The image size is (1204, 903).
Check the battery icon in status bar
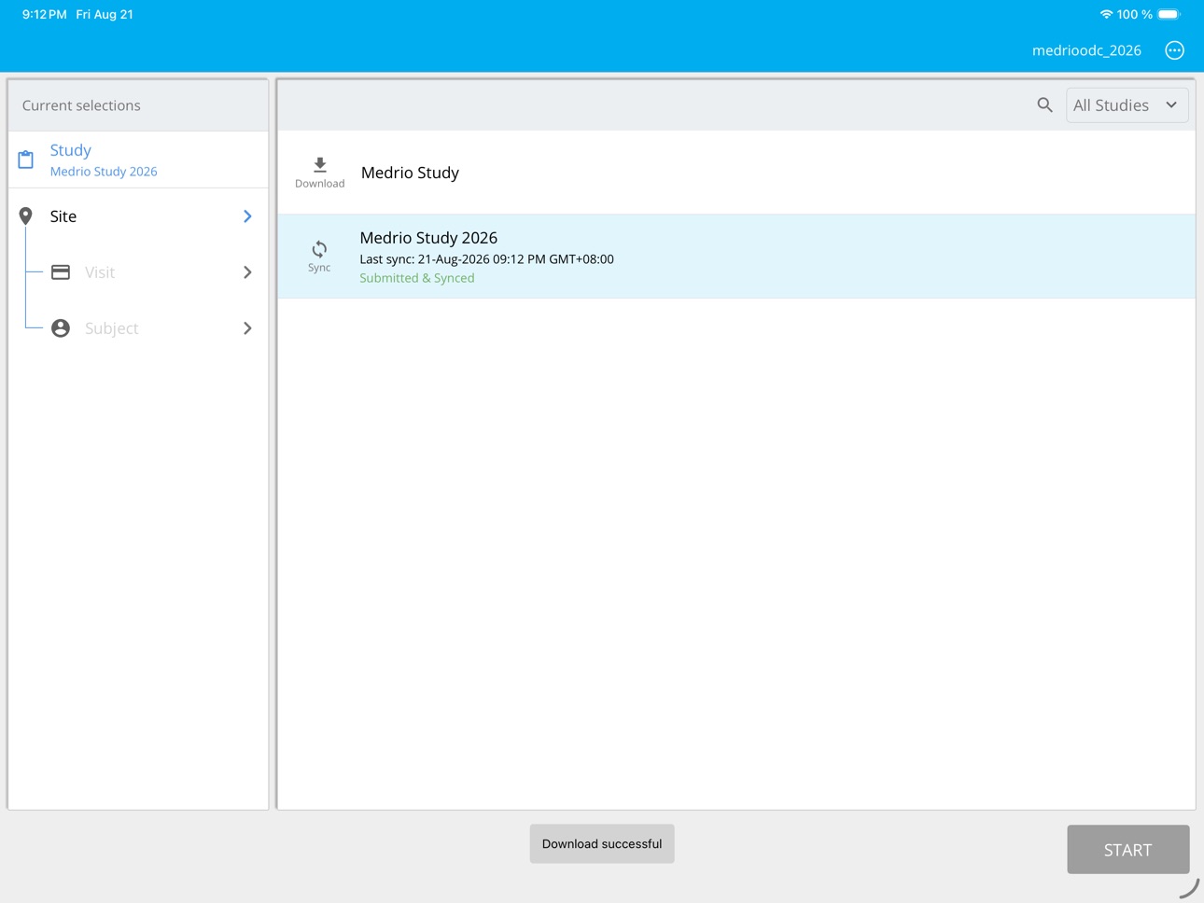[x=1169, y=14]
